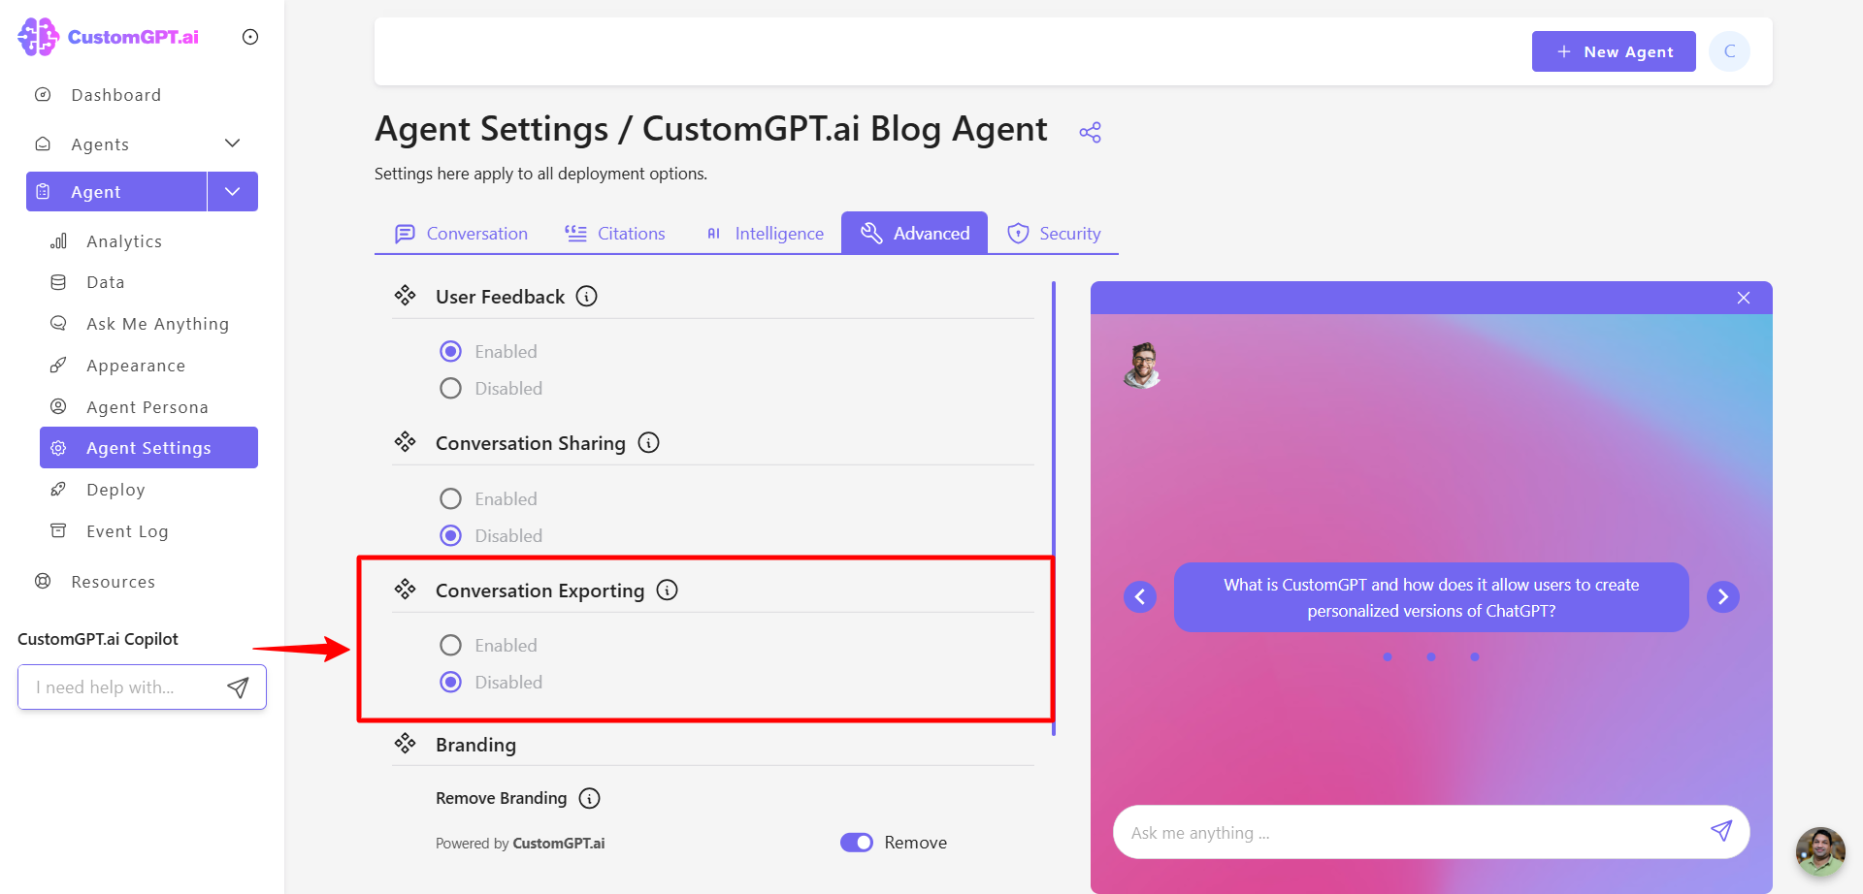Show info for Conversation Exporting

click(x=667, y=591)
